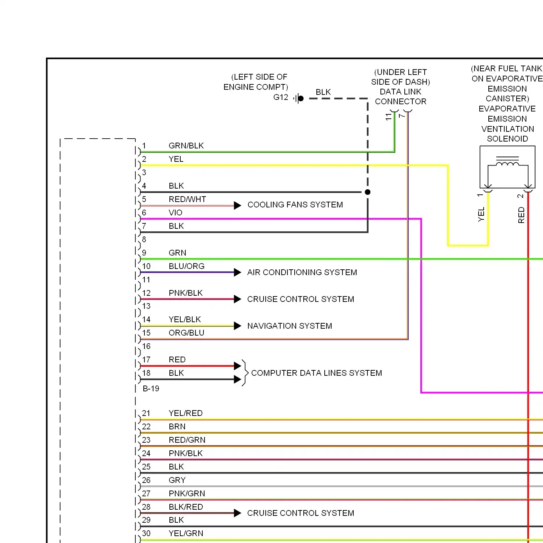543x543 pixels.
Task: Click pin 7 of the data link connector
Action: coord(402,116)
